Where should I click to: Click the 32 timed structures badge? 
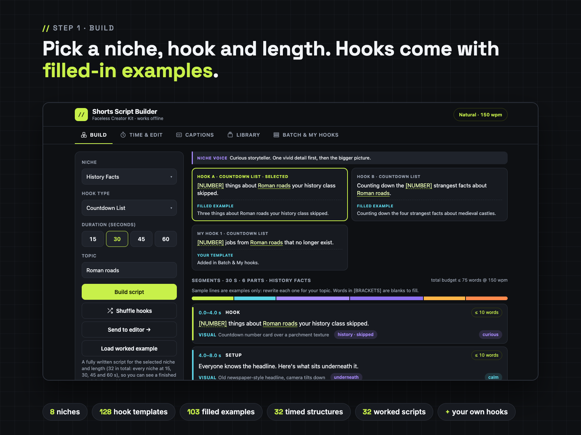coord(309,412)
